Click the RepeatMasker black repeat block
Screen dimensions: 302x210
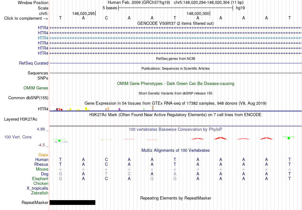[x=72, y=202]
